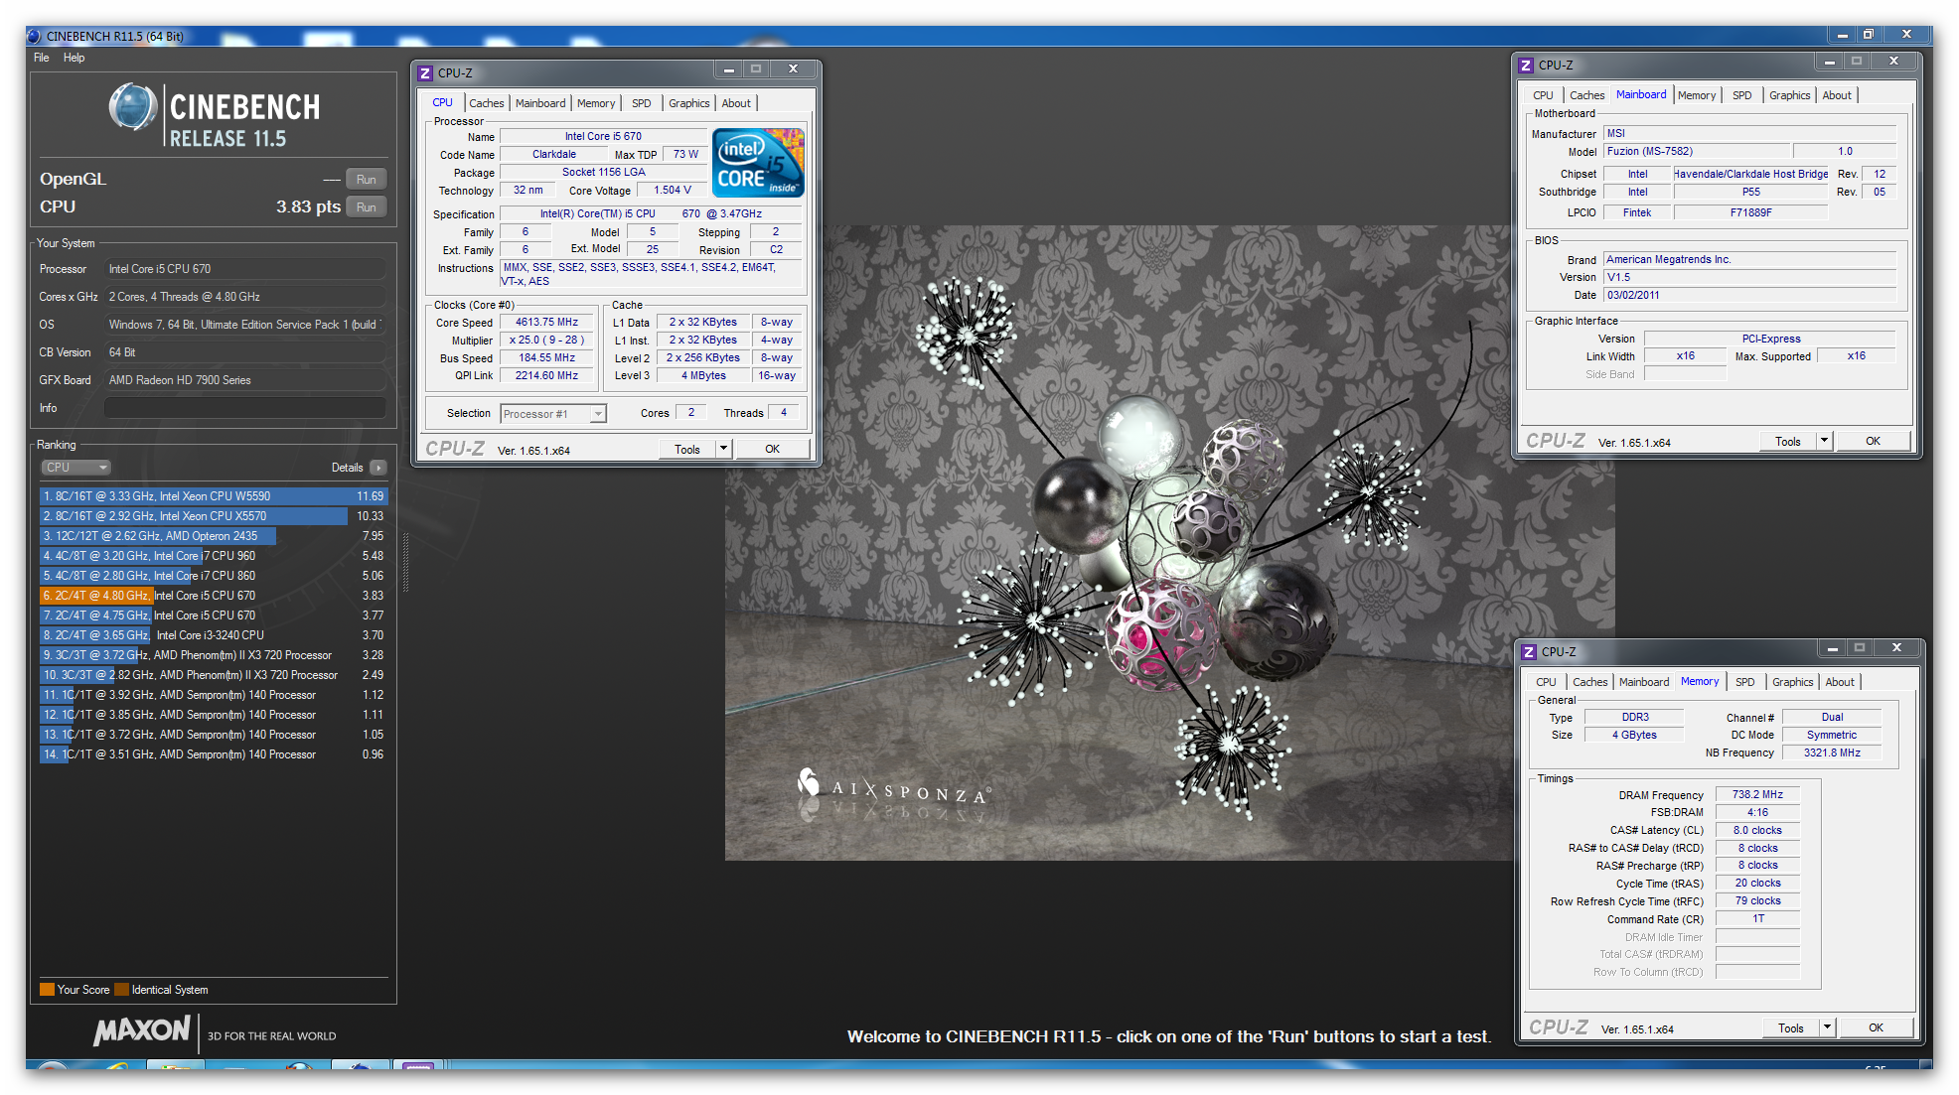Click OK in Mainboard CPU-Z window
This screenshot has width=1959, height=1095.
pyautogui.click(x=1873, y=441)
